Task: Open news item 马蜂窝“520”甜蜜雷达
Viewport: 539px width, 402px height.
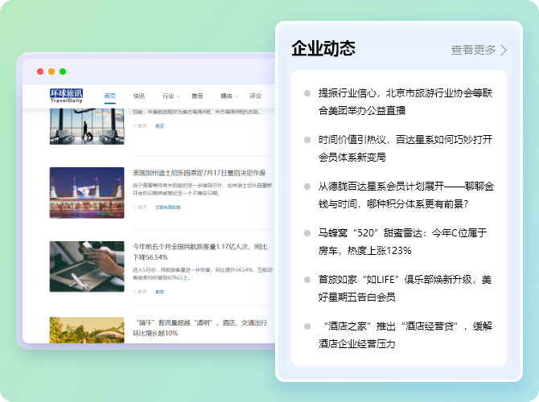Action: [x=402, y=241]
